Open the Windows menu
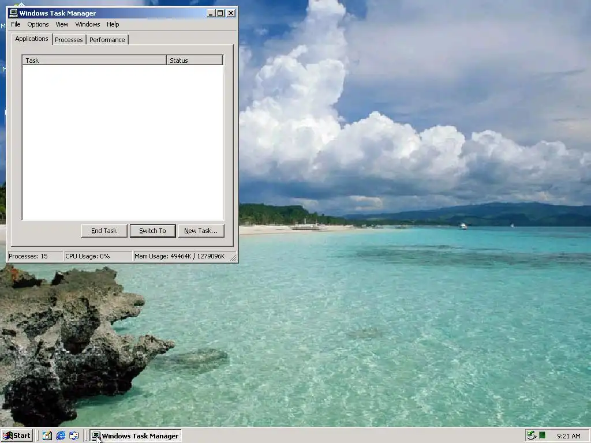 click(88, 24)
